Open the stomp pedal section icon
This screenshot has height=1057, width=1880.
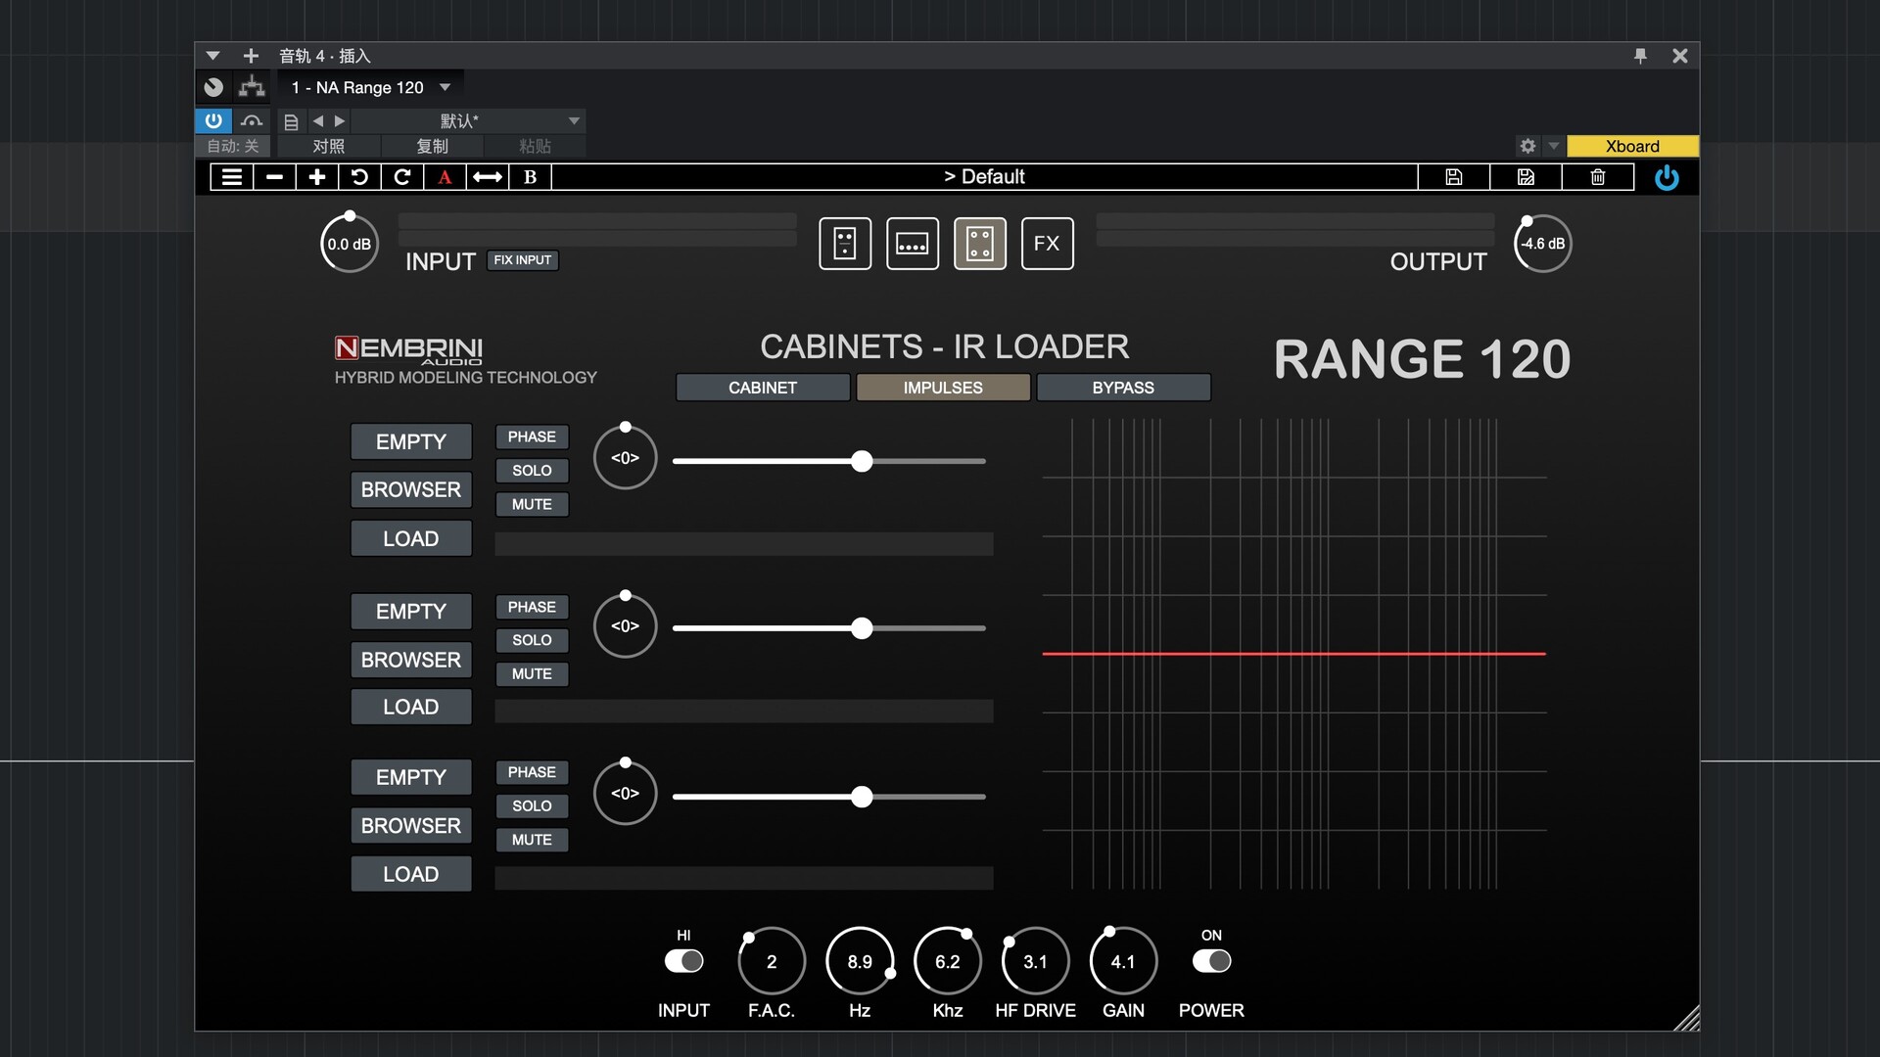tap(845, 244)
